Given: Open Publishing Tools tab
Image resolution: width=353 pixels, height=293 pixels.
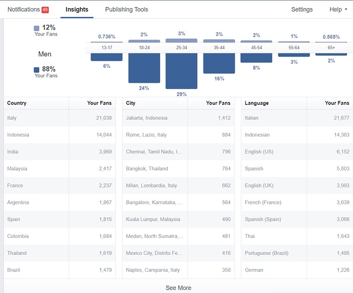Looking at the screenshot, I should coord(126,10).
